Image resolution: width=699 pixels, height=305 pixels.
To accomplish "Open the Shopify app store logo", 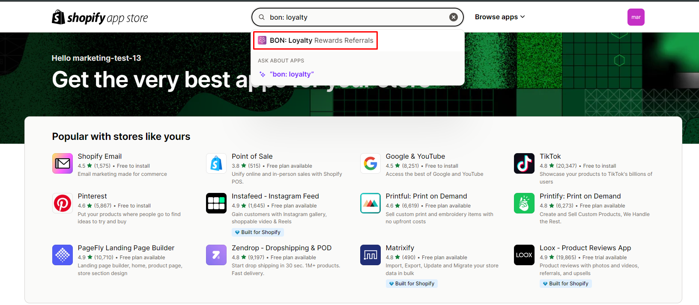I will click(x=100, y=18).
